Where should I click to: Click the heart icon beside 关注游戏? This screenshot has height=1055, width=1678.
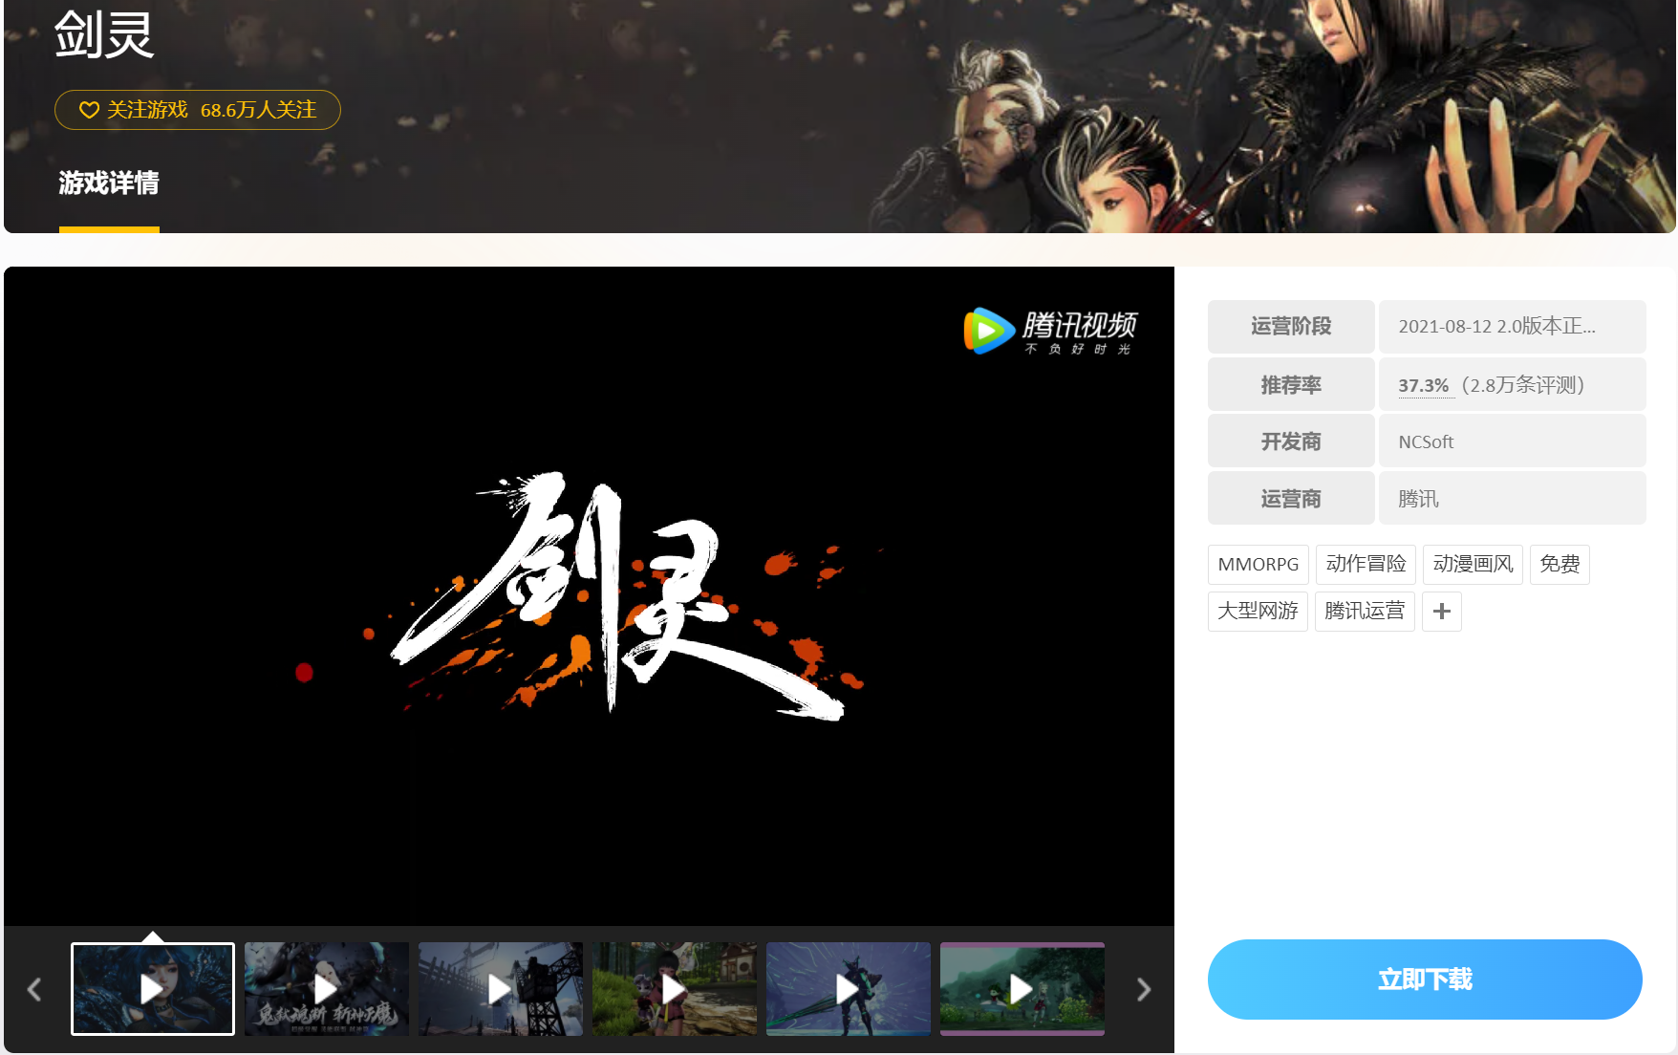[89, 110]
